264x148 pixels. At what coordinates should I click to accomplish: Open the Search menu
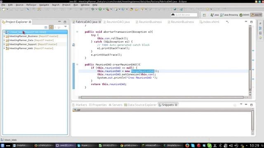[x=56, y=5]
